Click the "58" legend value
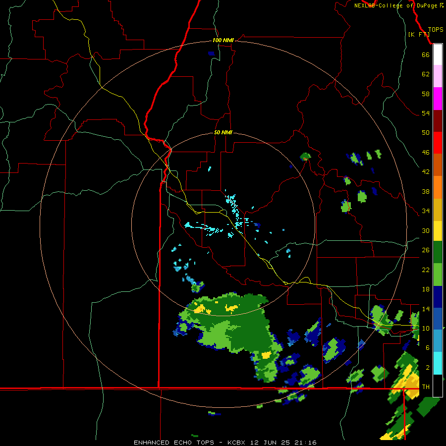The width and height of the screenshot is (446, 446). click(x=426, y=94)
